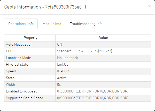Select the IB-EDR speed value
This screenshot has height=111, width=155.
click(63, 71)
